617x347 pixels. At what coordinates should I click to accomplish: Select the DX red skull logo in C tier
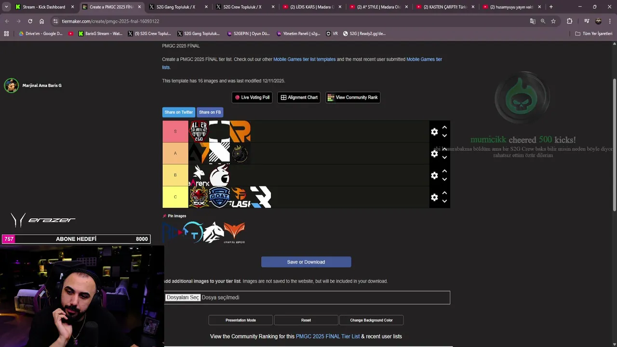199,197
